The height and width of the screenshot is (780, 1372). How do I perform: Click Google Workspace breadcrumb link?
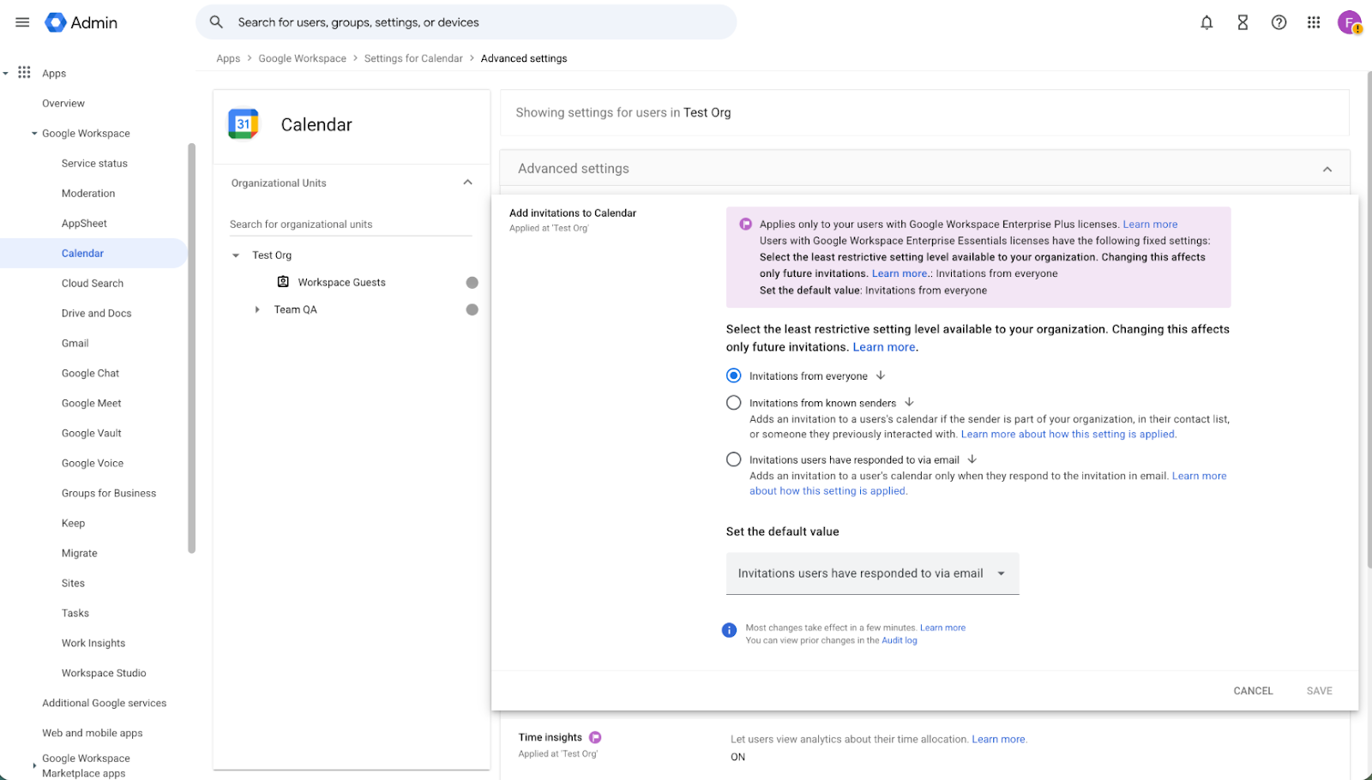pos(303,58)
